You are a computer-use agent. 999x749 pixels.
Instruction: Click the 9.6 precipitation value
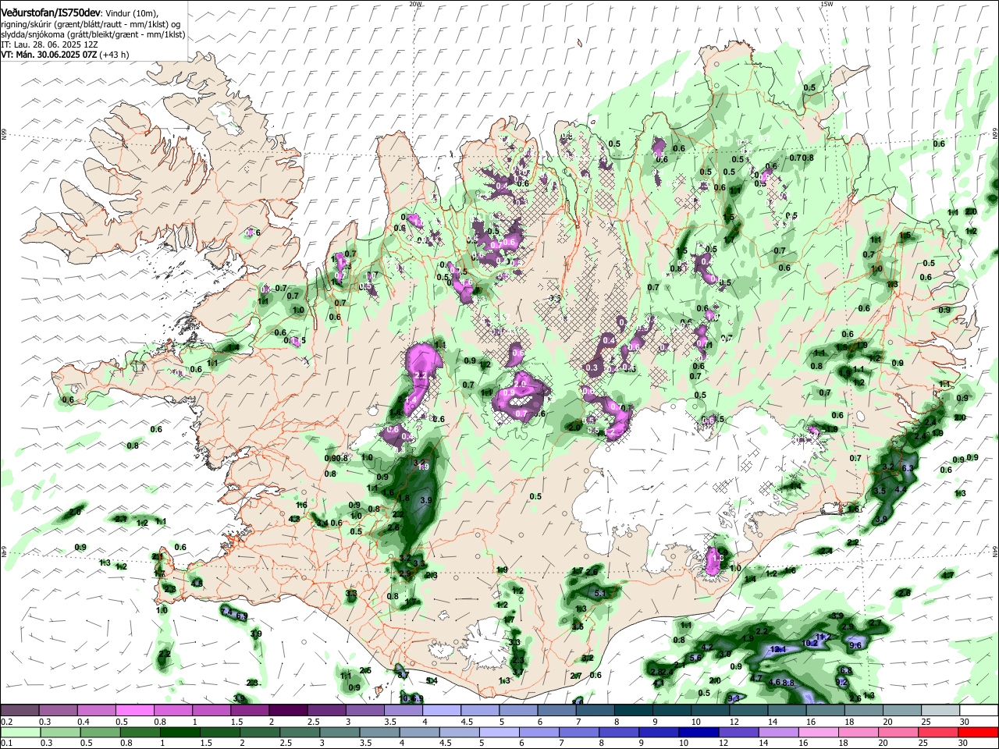(855, 646)
